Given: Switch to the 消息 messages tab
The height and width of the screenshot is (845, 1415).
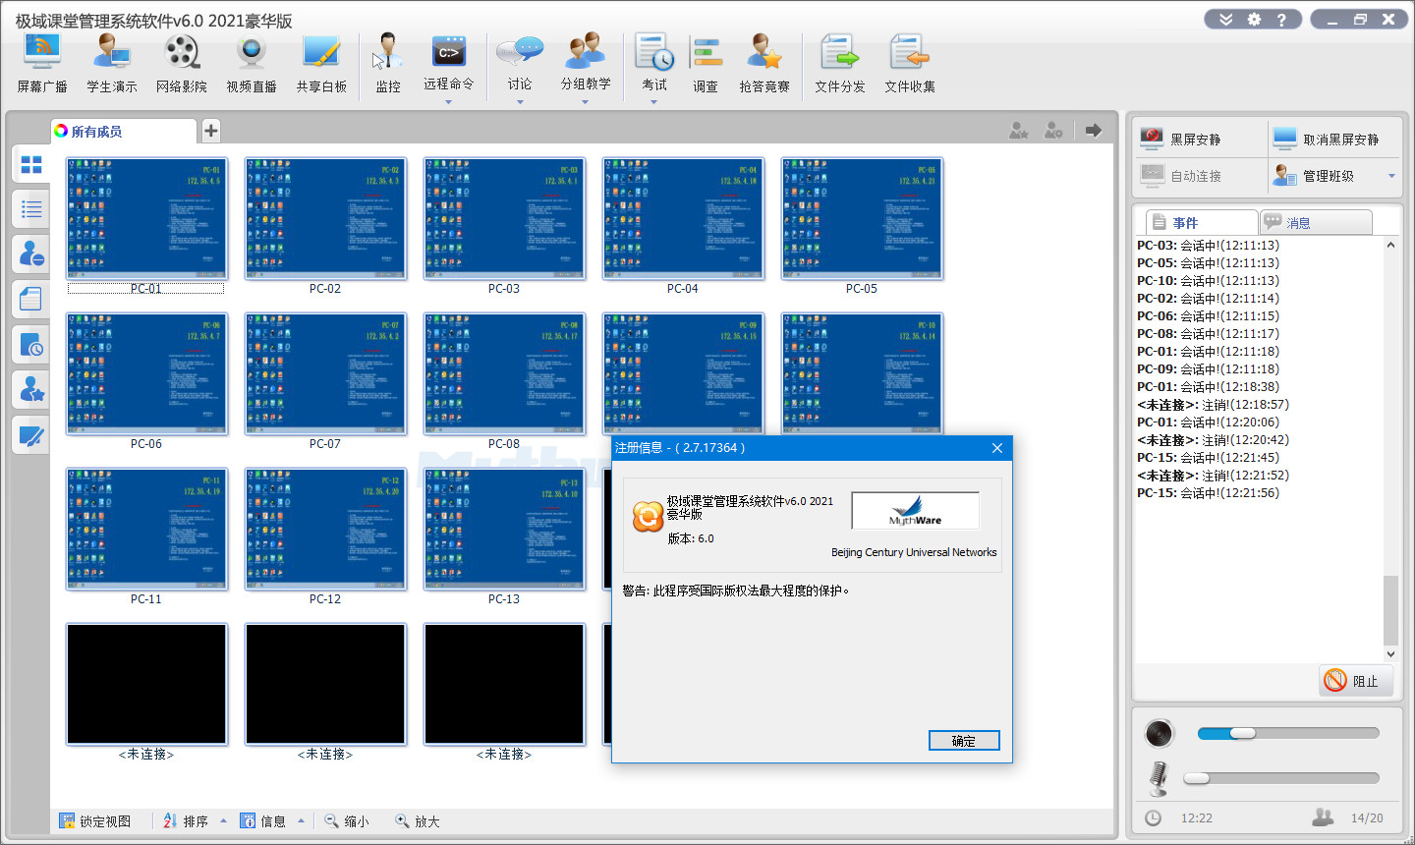Looking at the screenshot, I should [x=1316, y=223].
